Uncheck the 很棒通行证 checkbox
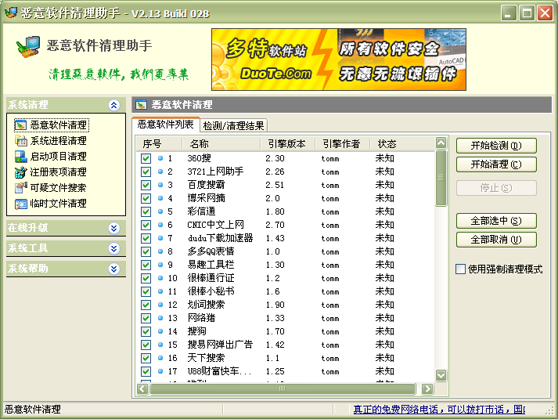 click(x=146, y=278)
